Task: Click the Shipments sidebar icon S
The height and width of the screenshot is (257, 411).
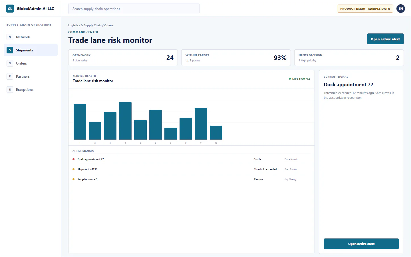Action: [10, 50]
